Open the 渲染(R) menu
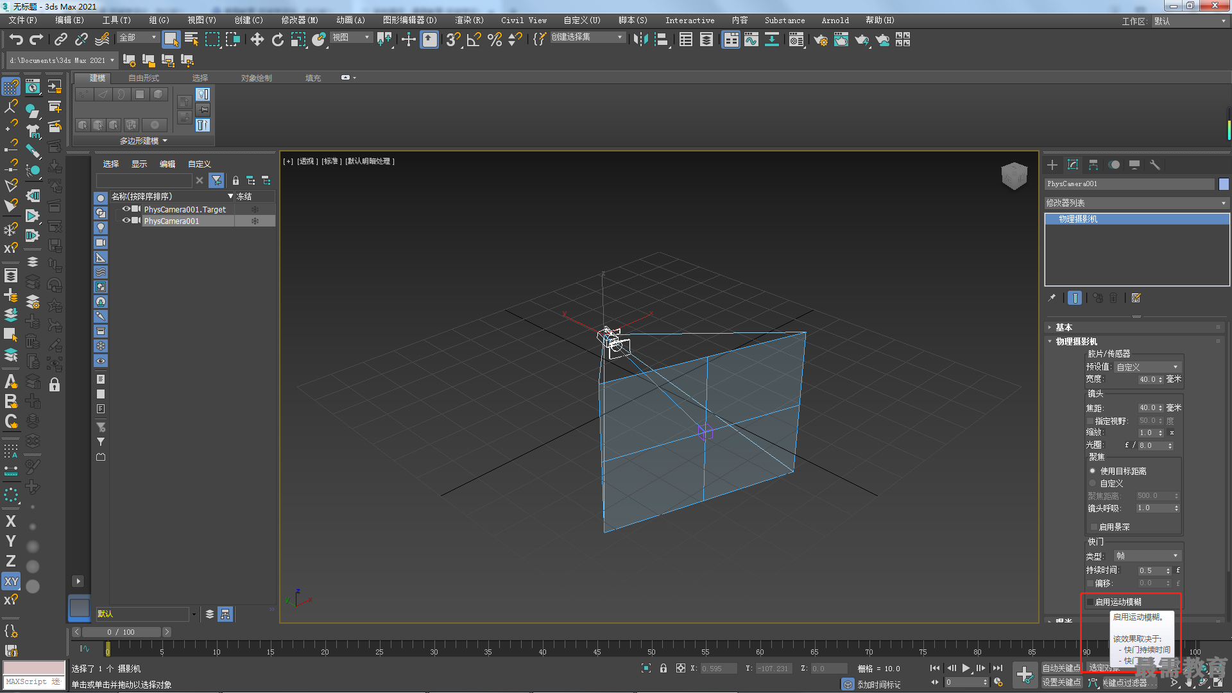Image resolution: width=1232 pixels, height=693 pixels. (x=469, y=21)
